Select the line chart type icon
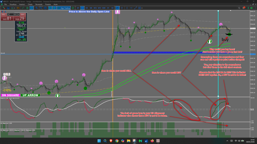This screenshot has height=144, width=257. click(x=31, y=8)
